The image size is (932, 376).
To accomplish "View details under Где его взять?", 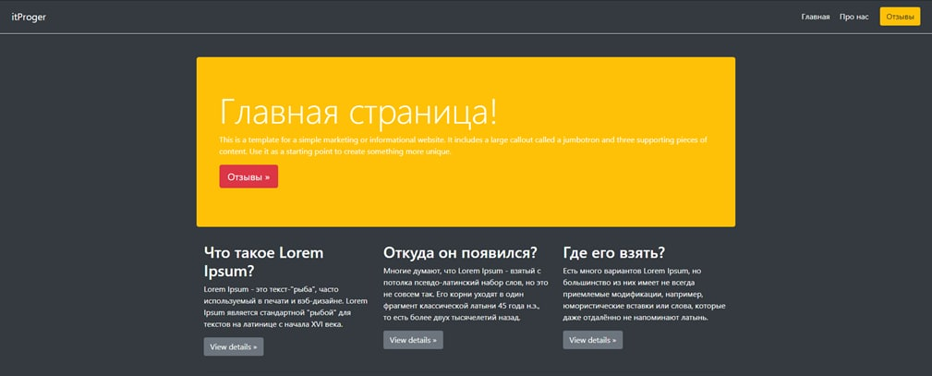I will tap(593, 340).
